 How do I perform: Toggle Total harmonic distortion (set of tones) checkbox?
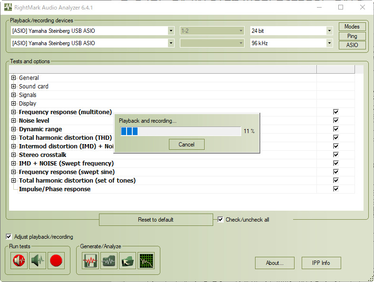336,180
